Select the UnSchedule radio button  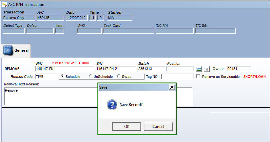pos(90,76)
